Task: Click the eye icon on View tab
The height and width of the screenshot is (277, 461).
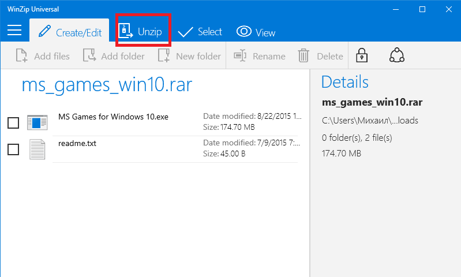Action: pyautogui.click(x=244, y=31)
